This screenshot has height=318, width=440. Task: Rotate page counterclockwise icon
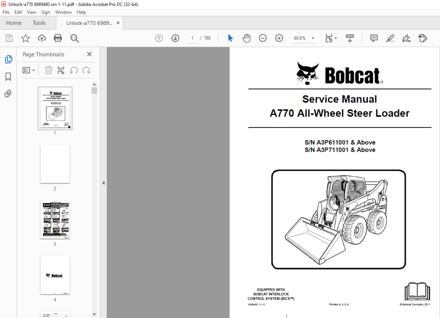pyautogui.click(x=74, y=70)
